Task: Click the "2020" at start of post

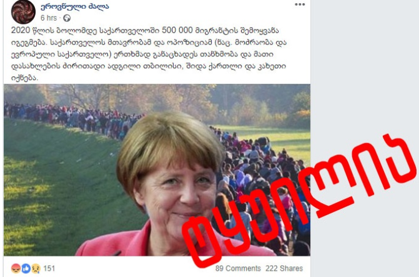Action: click(21, 31)
